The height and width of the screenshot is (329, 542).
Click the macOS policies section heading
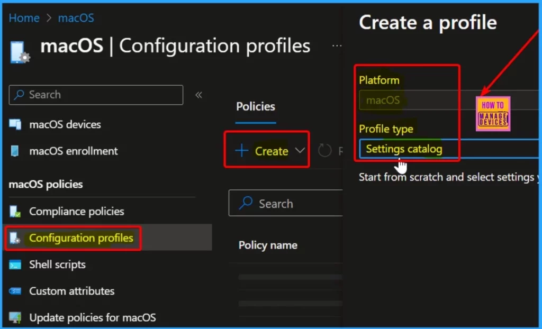pyautogui.click(x=46, y=184)
